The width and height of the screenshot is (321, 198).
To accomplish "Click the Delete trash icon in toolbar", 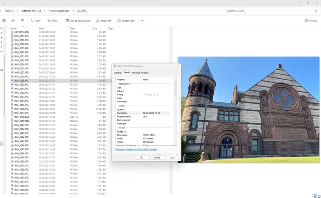I will point(22,21).
